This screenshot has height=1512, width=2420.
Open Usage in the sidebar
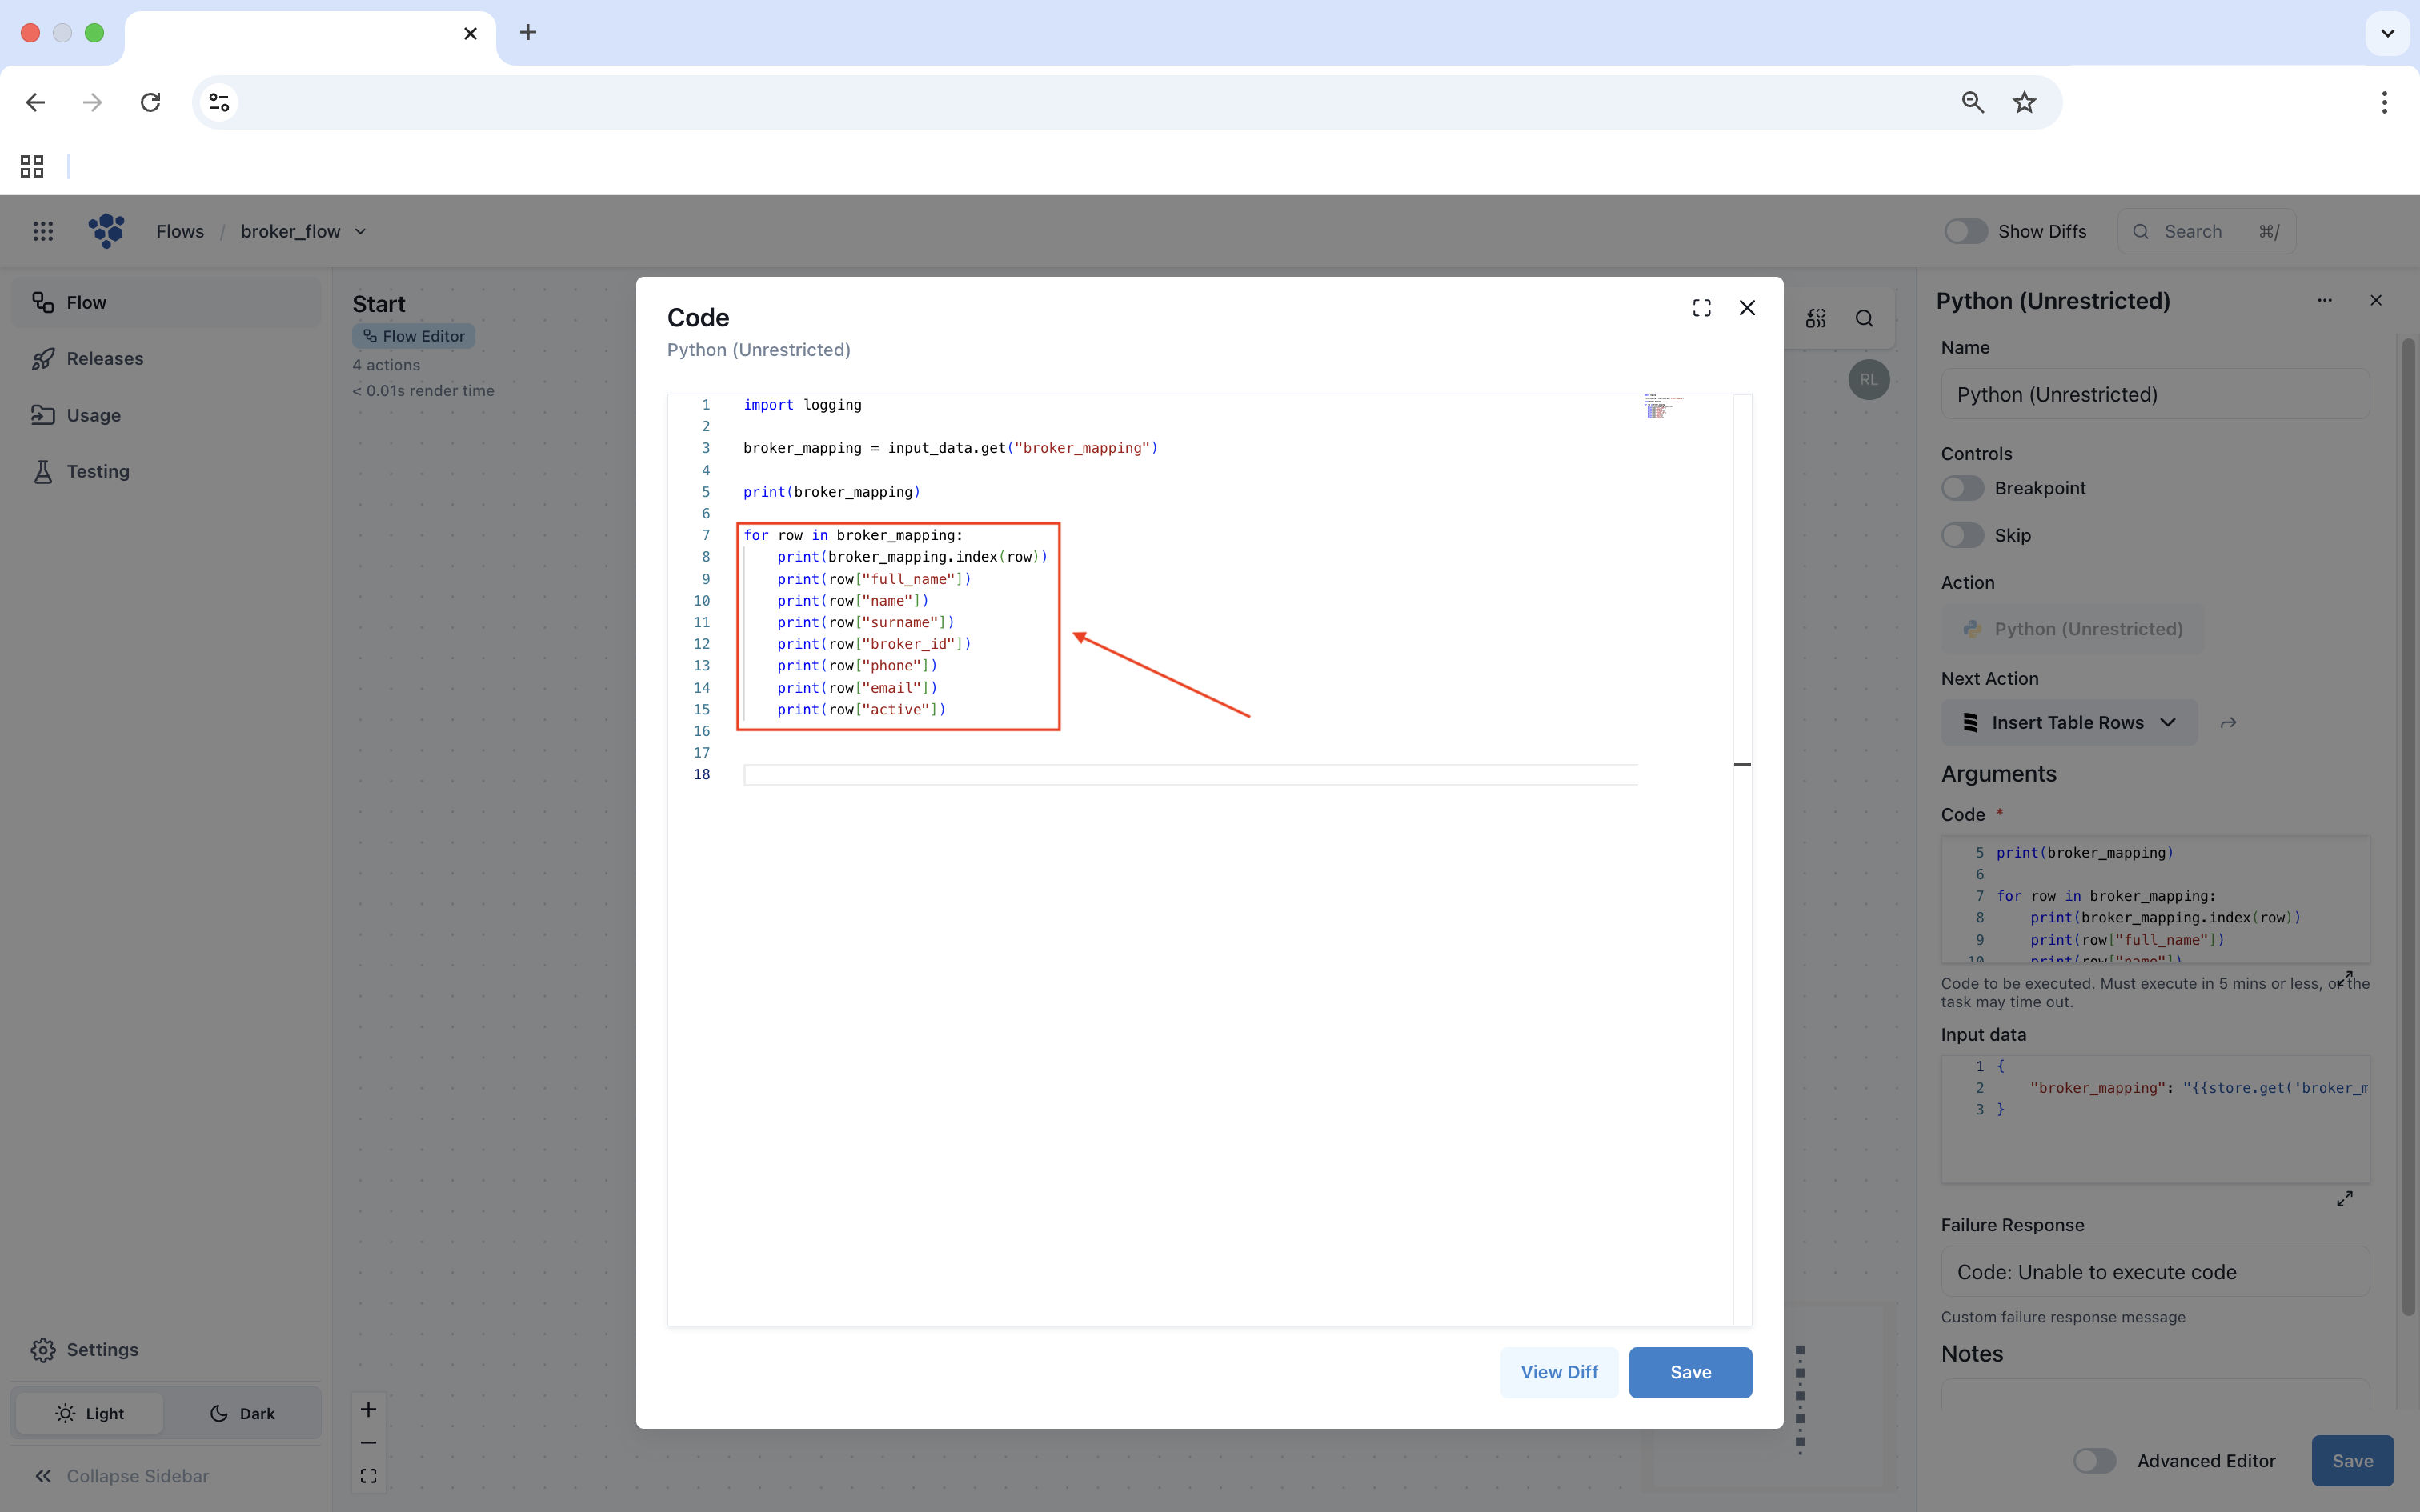(x=166, y=415)
